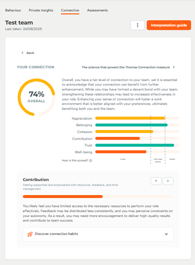
Task: Select the Connection tab
Action: pos(70,10)
